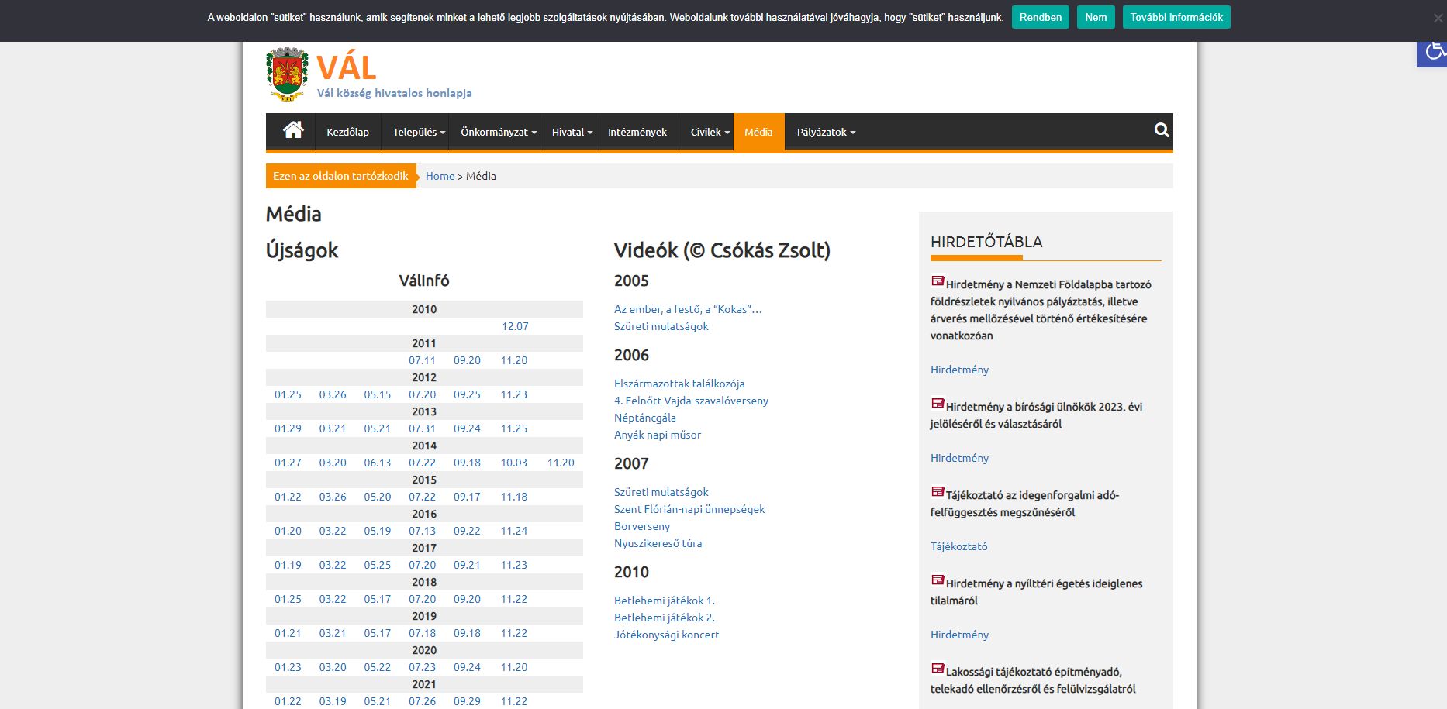Open the 2017 VálInfó issue 01.19
The height and width of the screenshot is (709, 1447).
288,565
